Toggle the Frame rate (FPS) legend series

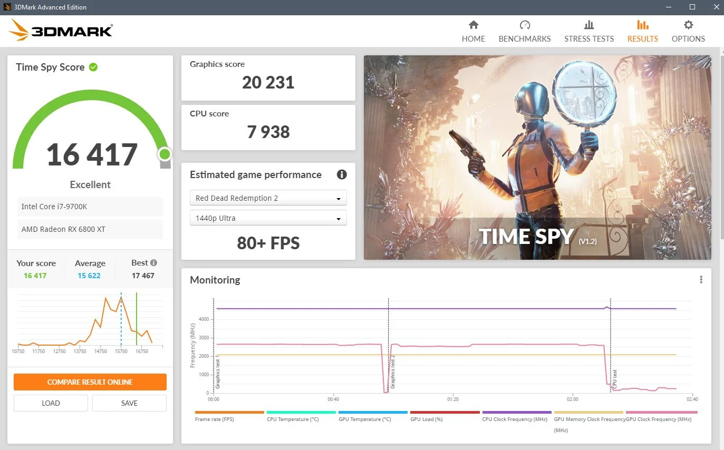coord(229,416)
